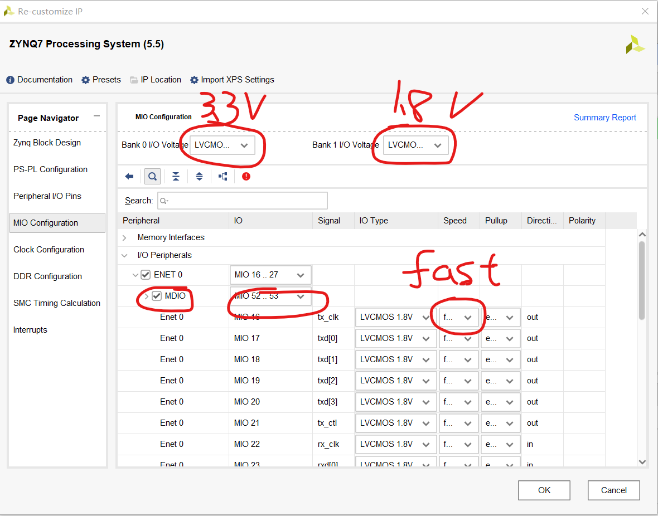The height and width of the screenshot is (516, 658).
Task: Open IO Type dropdown for txd[3] row
Action: (x=396, y=402)
